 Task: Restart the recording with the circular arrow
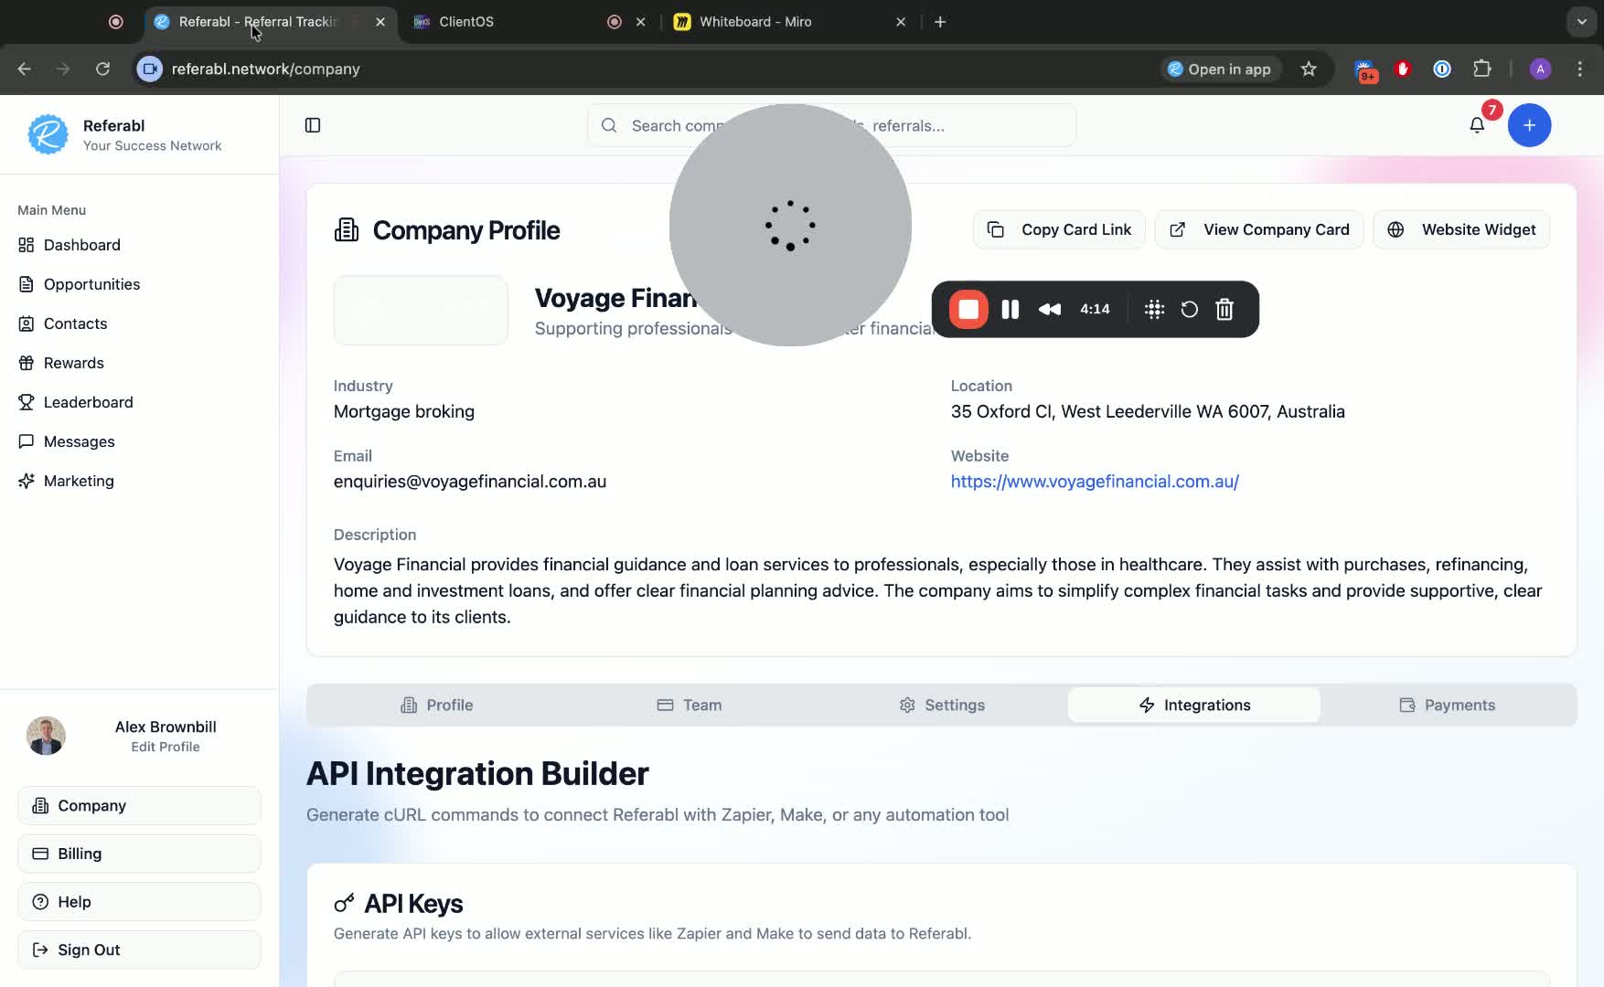[x=1189, y=310]
